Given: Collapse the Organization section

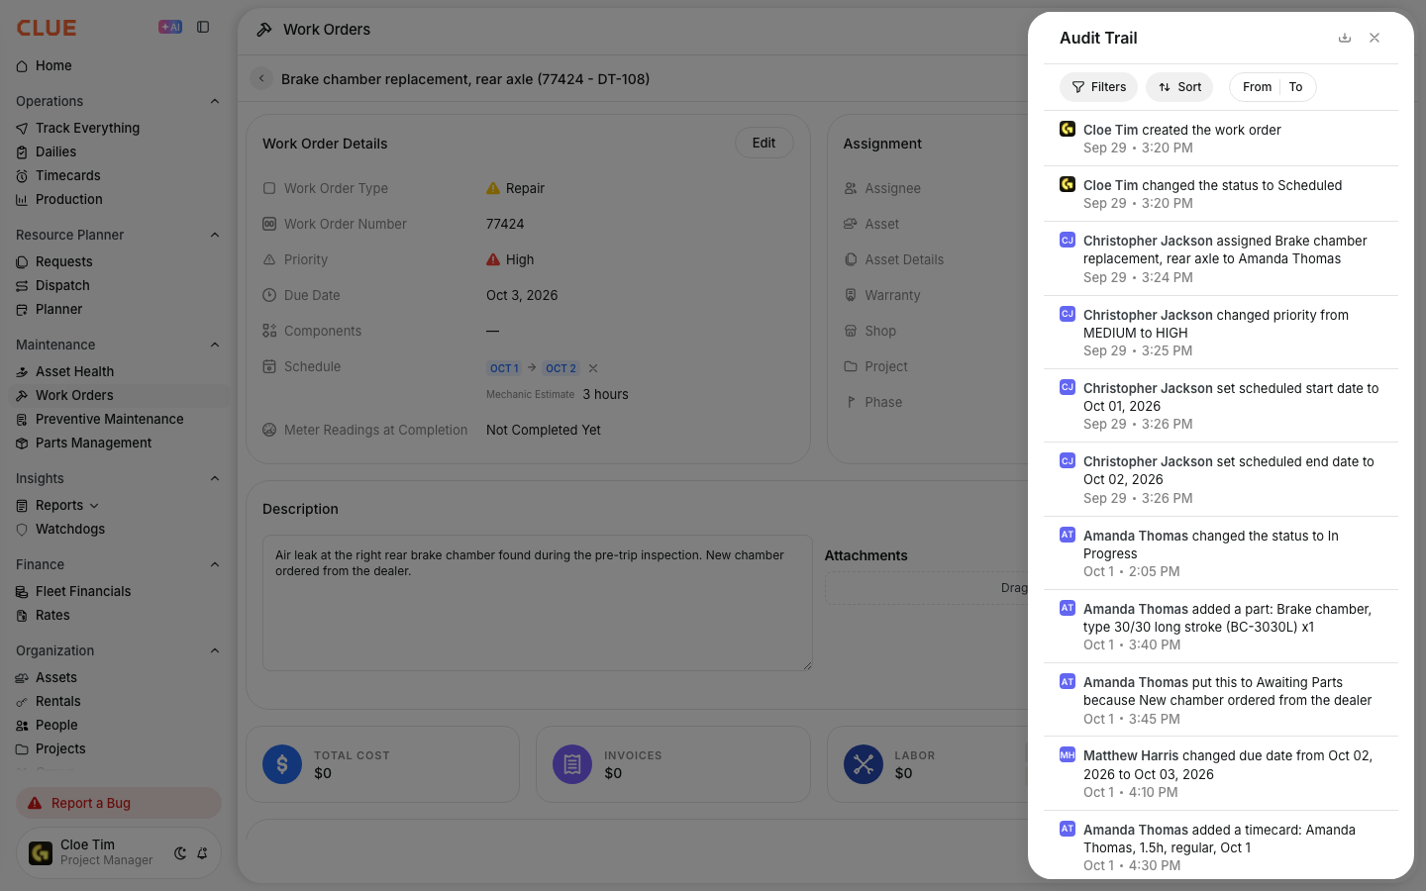Looking at the screenshot, I should (215, 650).
